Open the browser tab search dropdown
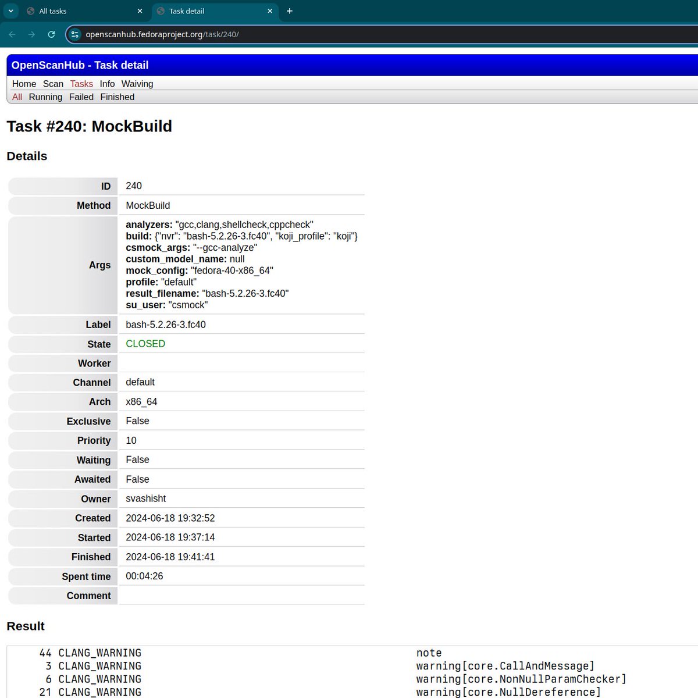This screenshot has width=698, height=698. click(x=10, y=10)
